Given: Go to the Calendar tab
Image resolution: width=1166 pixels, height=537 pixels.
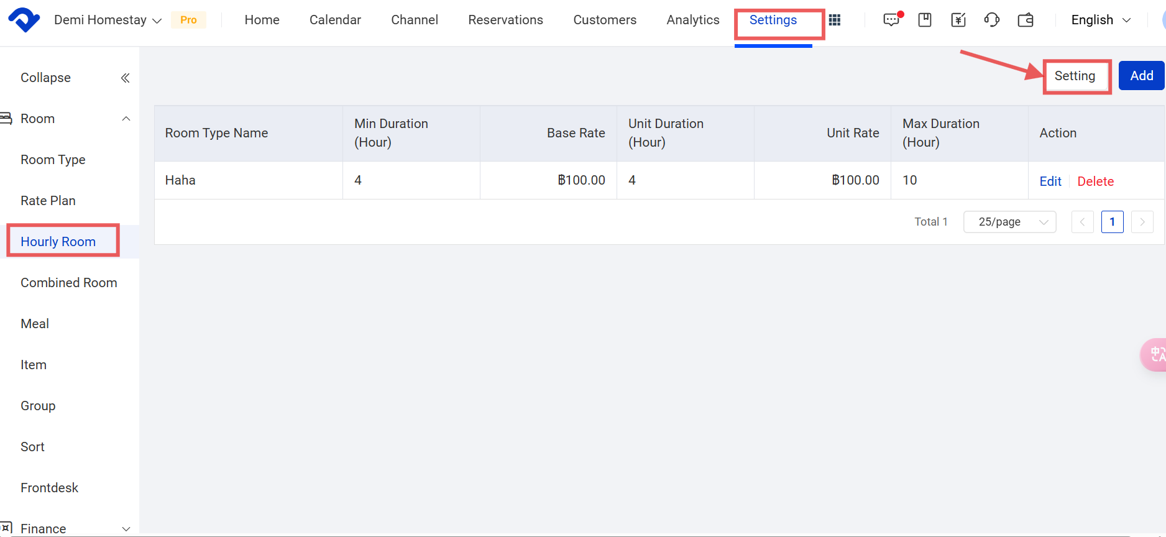Looking at the screenshot, I should click(335, 20).
